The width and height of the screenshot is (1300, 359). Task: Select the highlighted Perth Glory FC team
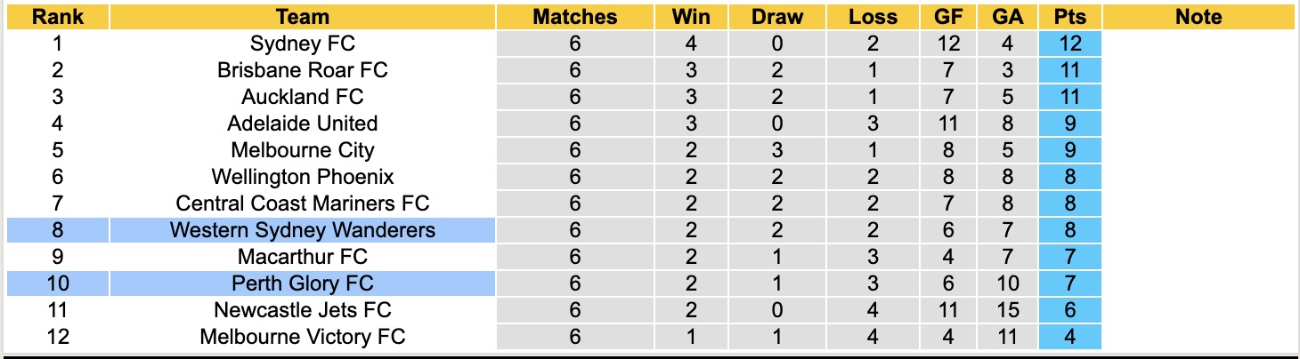tap(303, 284)
